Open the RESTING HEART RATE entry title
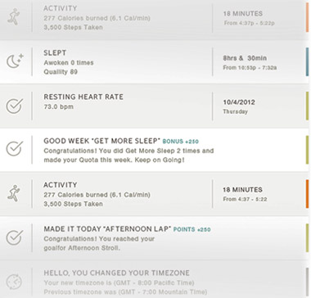Viewport: 311px width, 298px height. click(83, 97)
